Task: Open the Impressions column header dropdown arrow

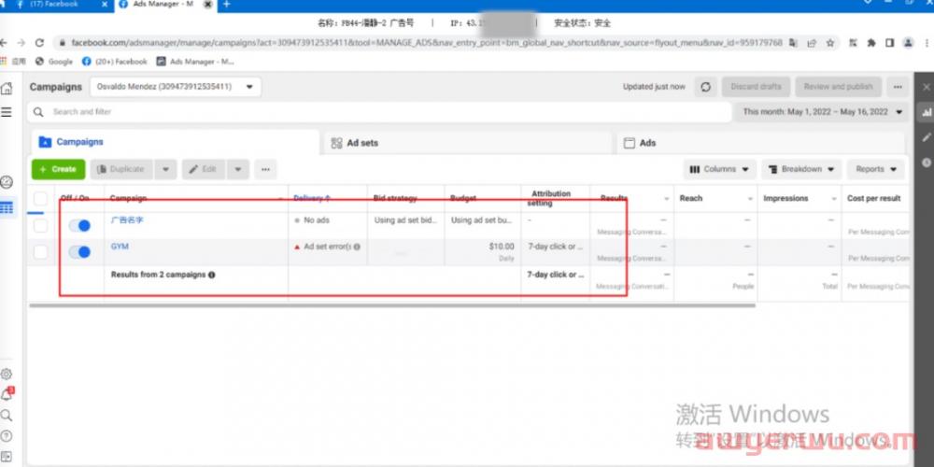Action: tap(834, 198)
